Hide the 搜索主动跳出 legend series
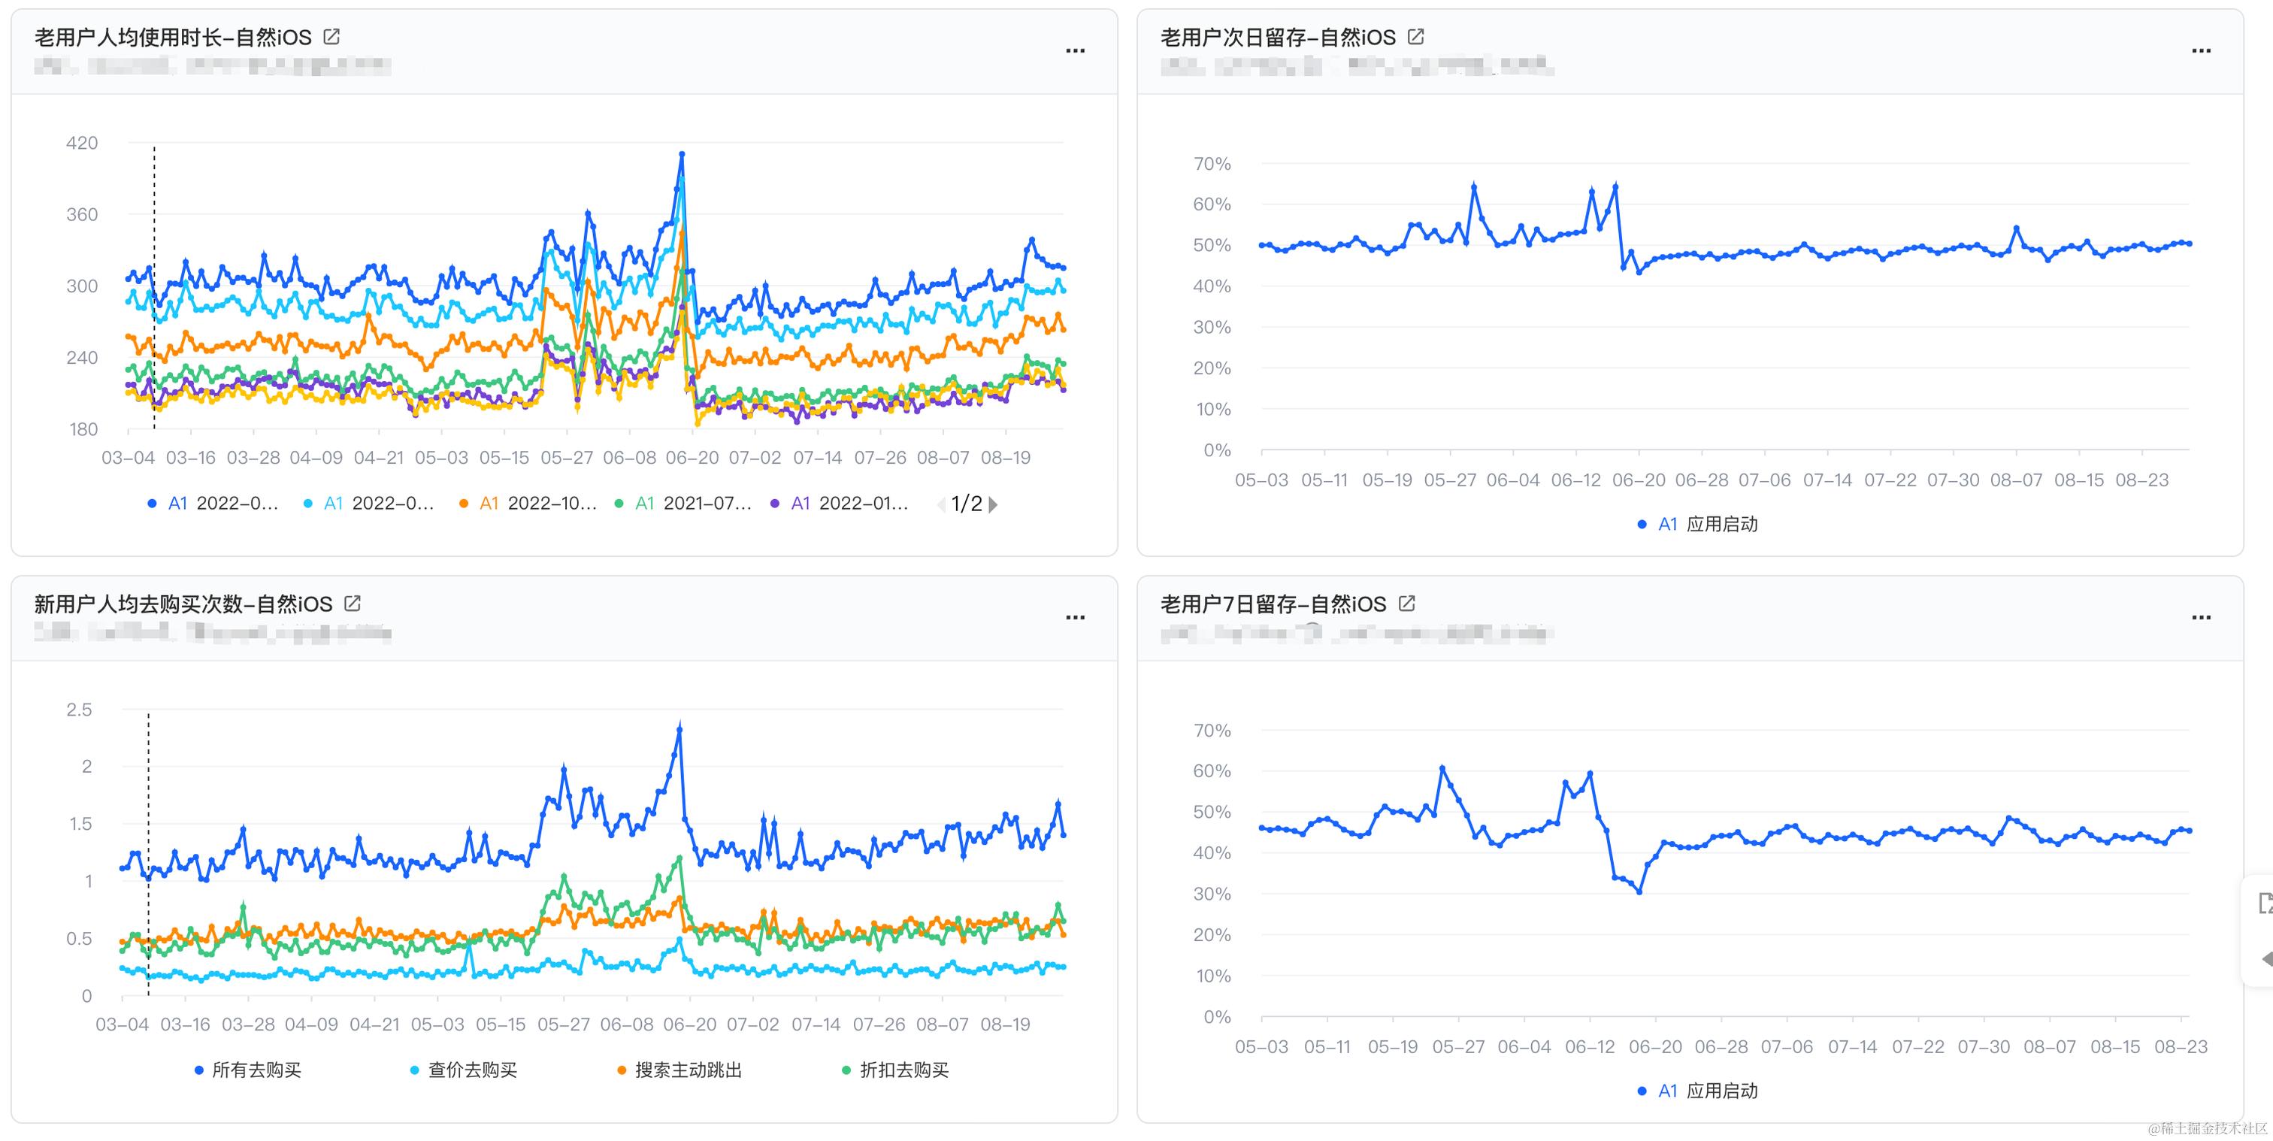The height and width of the screenshot is (1141, 2273). click(679, 1070)
